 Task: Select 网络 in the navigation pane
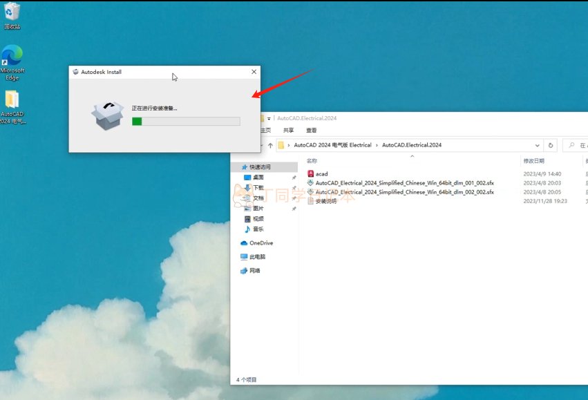click(254, 270)
